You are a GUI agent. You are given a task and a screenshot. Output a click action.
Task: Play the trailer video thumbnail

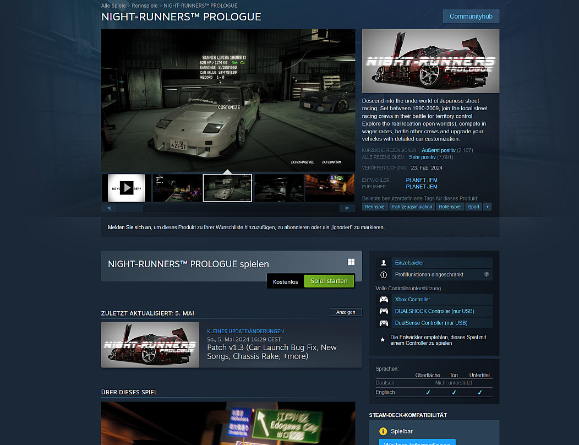click(126, 188)
